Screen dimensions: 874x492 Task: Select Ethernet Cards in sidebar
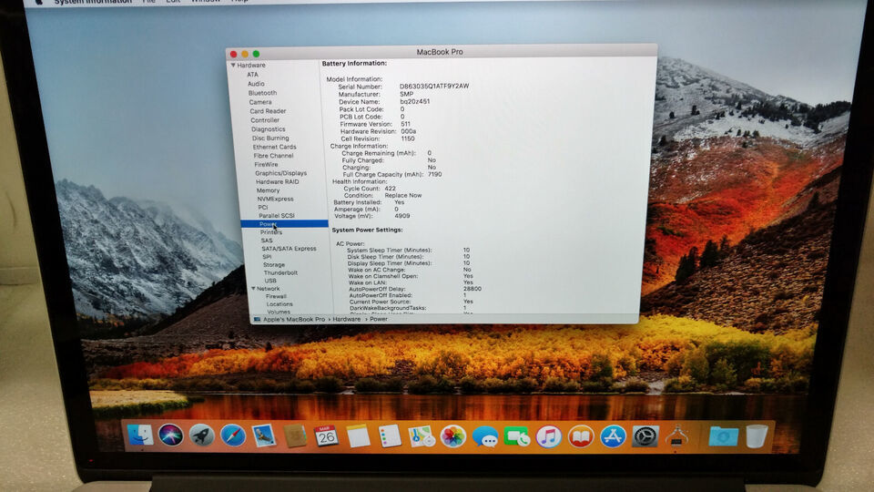274,147
